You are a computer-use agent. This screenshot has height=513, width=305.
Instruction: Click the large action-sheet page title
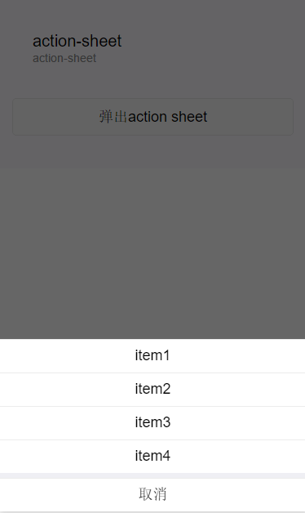pos(77,41)
